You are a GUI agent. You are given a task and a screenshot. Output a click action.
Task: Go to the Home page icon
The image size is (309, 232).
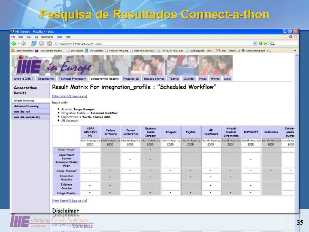tap(49, 43)
